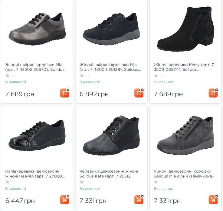Click rating star under Solidus Kate boots
The image size is (223, 211).
tap(82, 182)
